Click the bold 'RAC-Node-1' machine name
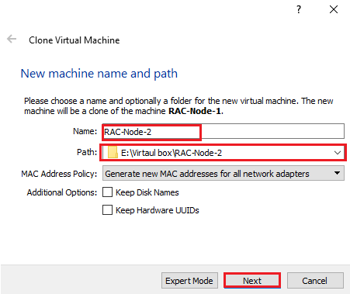This screenshot has height=294, width=350. pyautogui.click(x=195, y=111)
